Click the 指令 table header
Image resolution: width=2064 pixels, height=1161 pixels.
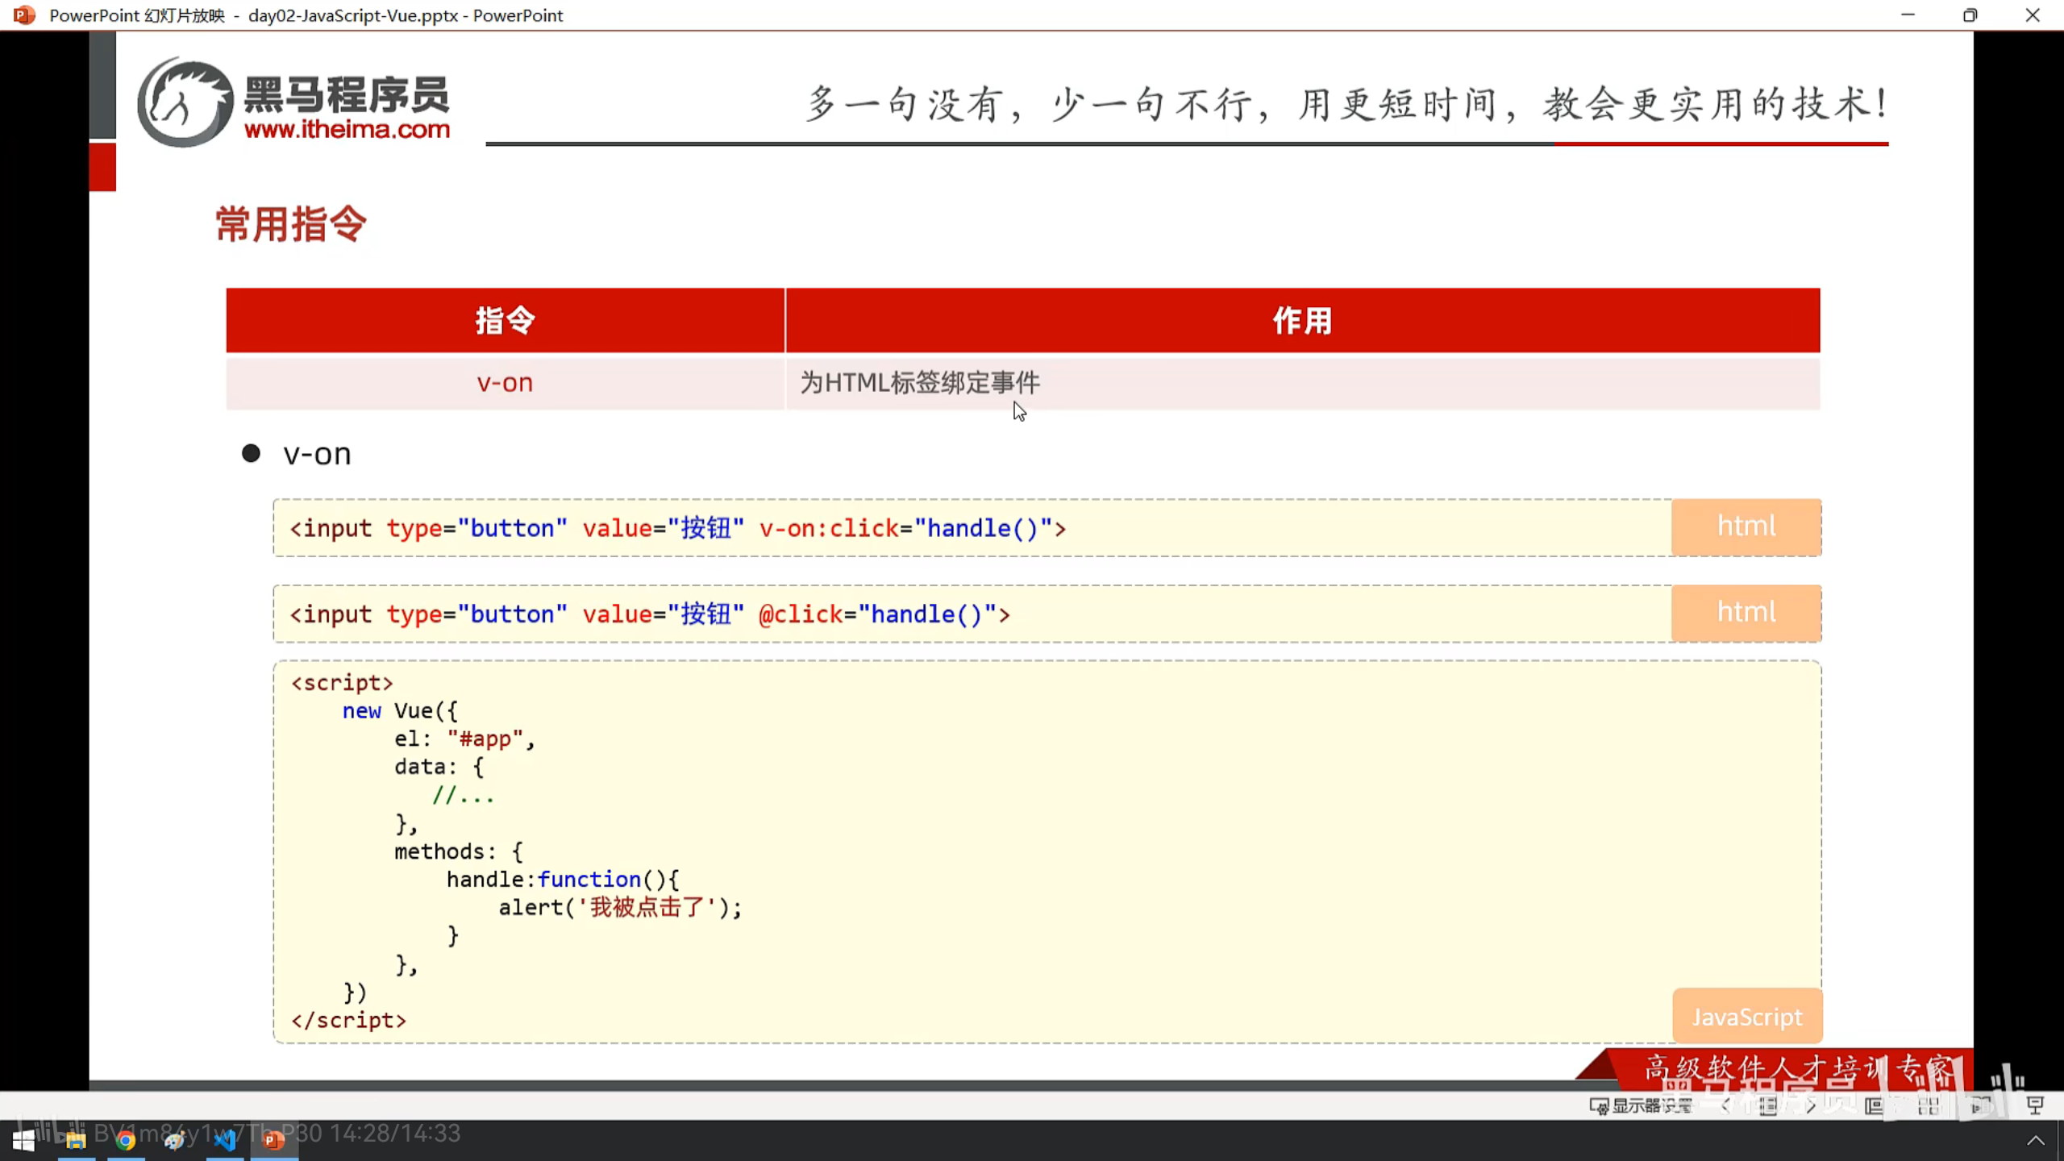[x=505, y=320]
